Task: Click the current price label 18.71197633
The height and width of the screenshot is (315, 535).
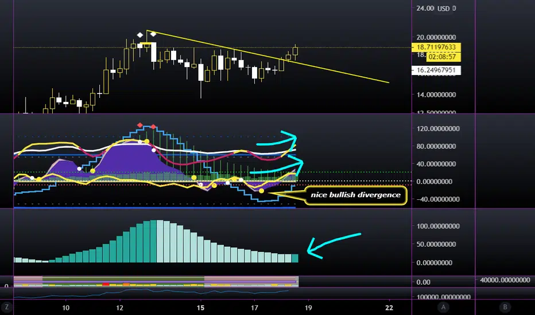Action: coord(436,47)
